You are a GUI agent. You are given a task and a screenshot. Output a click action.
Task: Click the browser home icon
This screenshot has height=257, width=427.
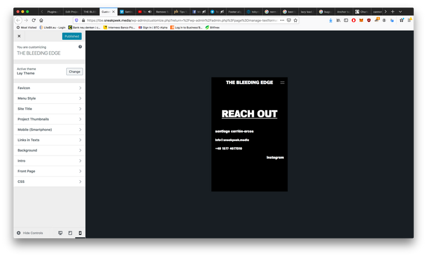pos(41,20)
